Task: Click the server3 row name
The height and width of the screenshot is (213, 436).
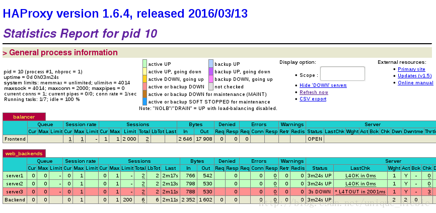Action: (x=14, y=192)
